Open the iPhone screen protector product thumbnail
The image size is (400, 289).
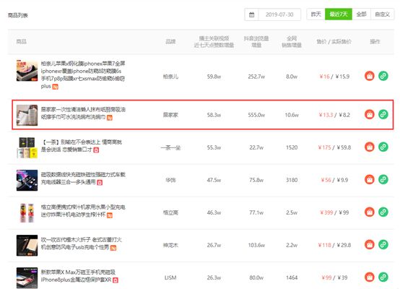(27, 71)
